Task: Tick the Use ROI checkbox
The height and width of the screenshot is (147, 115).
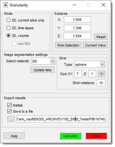Action: click(x=14, y=44)
